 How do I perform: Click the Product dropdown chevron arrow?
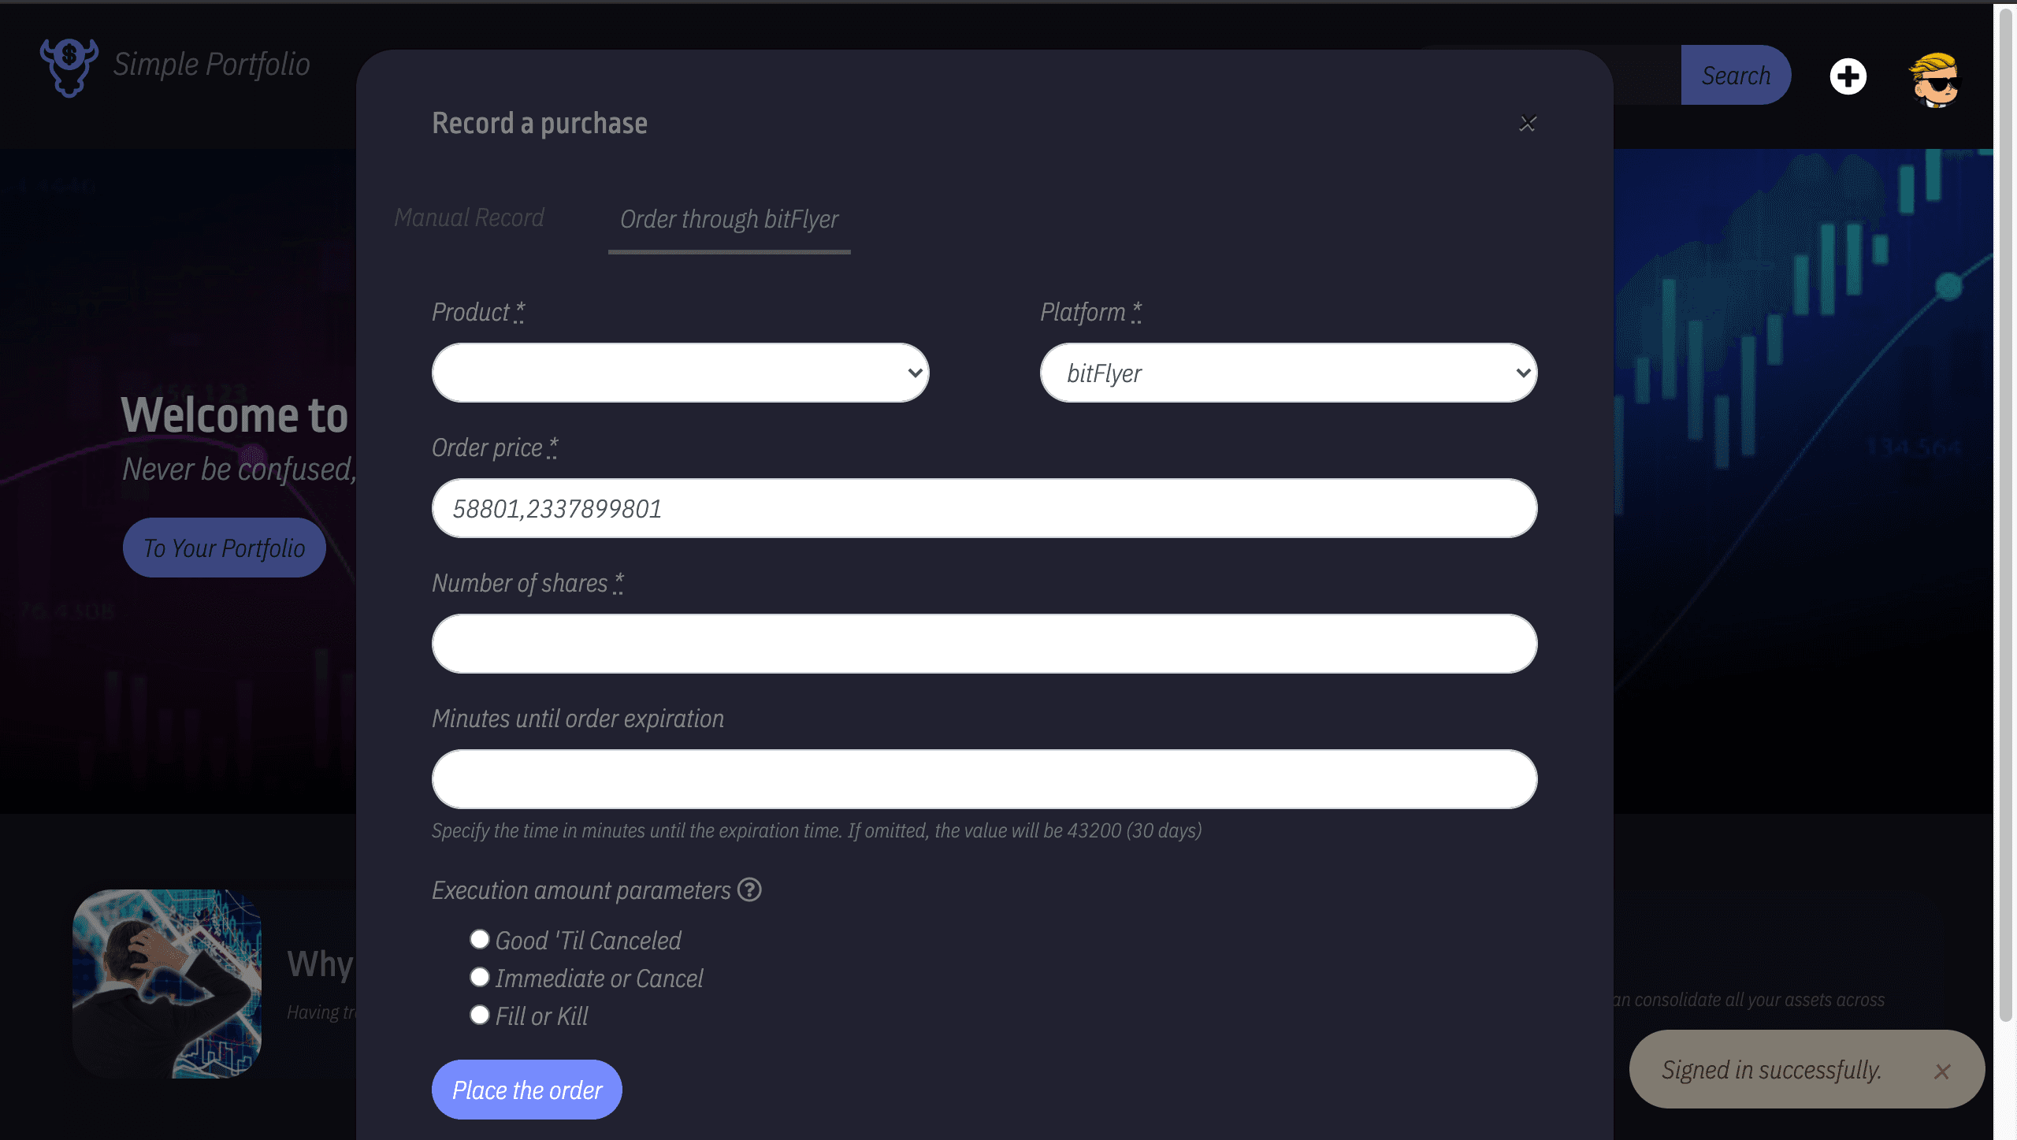click(x=915, y=373)
